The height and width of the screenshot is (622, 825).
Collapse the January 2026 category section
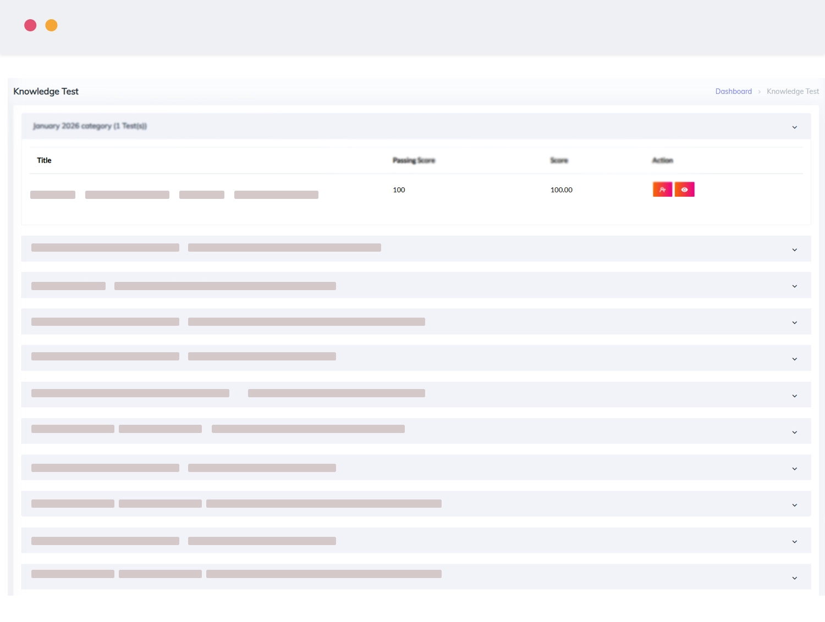tap(794, 127)
